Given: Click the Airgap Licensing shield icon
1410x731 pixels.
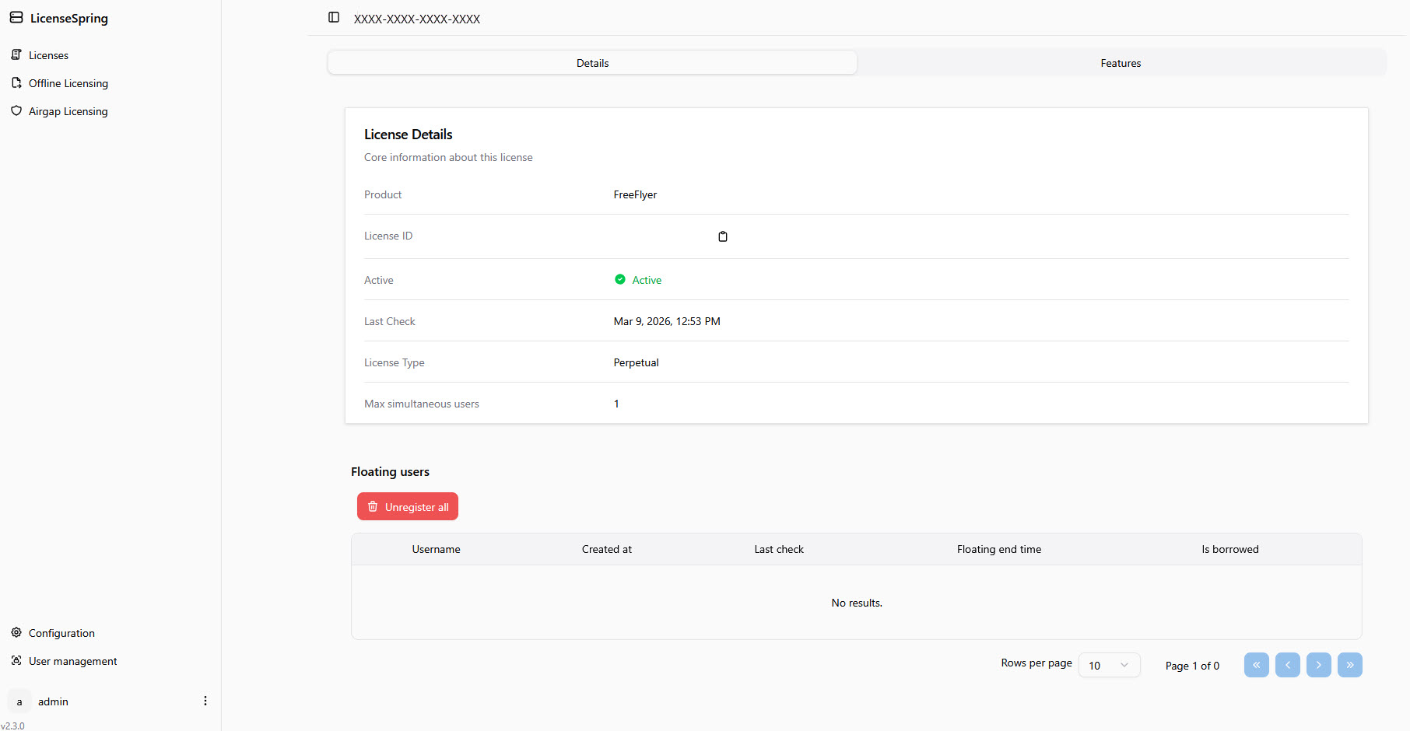Looking at the screenshot, I should coord(16,110).
